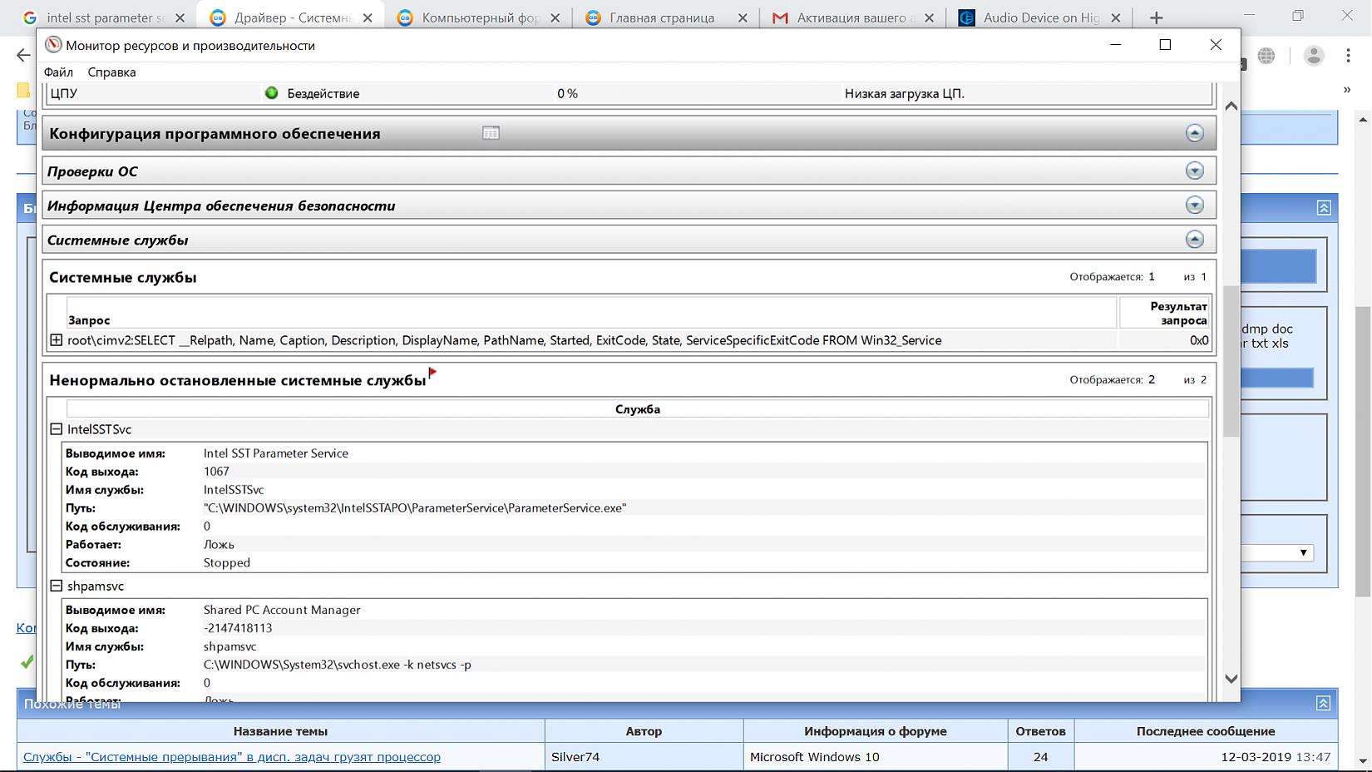
Task: Click the green ЦПУ status indicator
Action: [x=271, y=93]
